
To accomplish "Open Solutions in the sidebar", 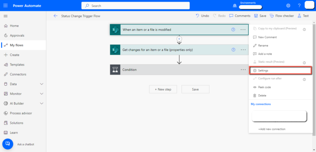I will point(23,123).
